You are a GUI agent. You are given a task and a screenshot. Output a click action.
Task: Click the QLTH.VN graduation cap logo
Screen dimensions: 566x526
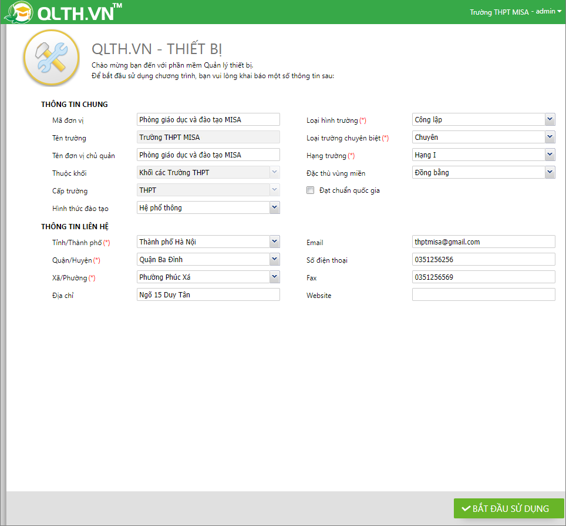point(18,12)
